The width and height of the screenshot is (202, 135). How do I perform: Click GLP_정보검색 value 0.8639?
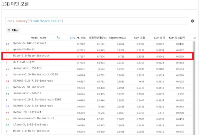[x=180, y=57]
